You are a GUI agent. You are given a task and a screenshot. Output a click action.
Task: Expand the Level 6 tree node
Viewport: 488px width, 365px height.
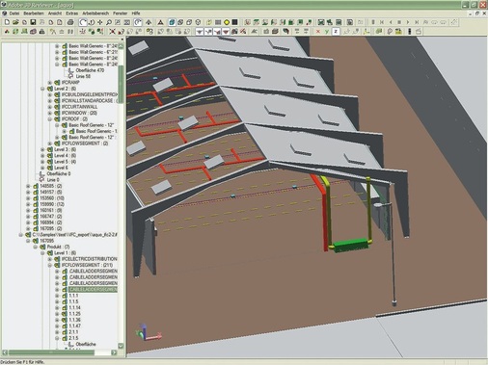[x=42, y=168]
